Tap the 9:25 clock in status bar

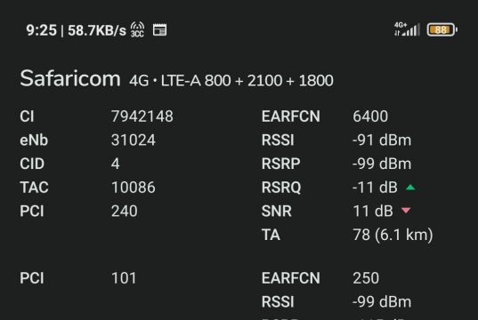[42, 30]
